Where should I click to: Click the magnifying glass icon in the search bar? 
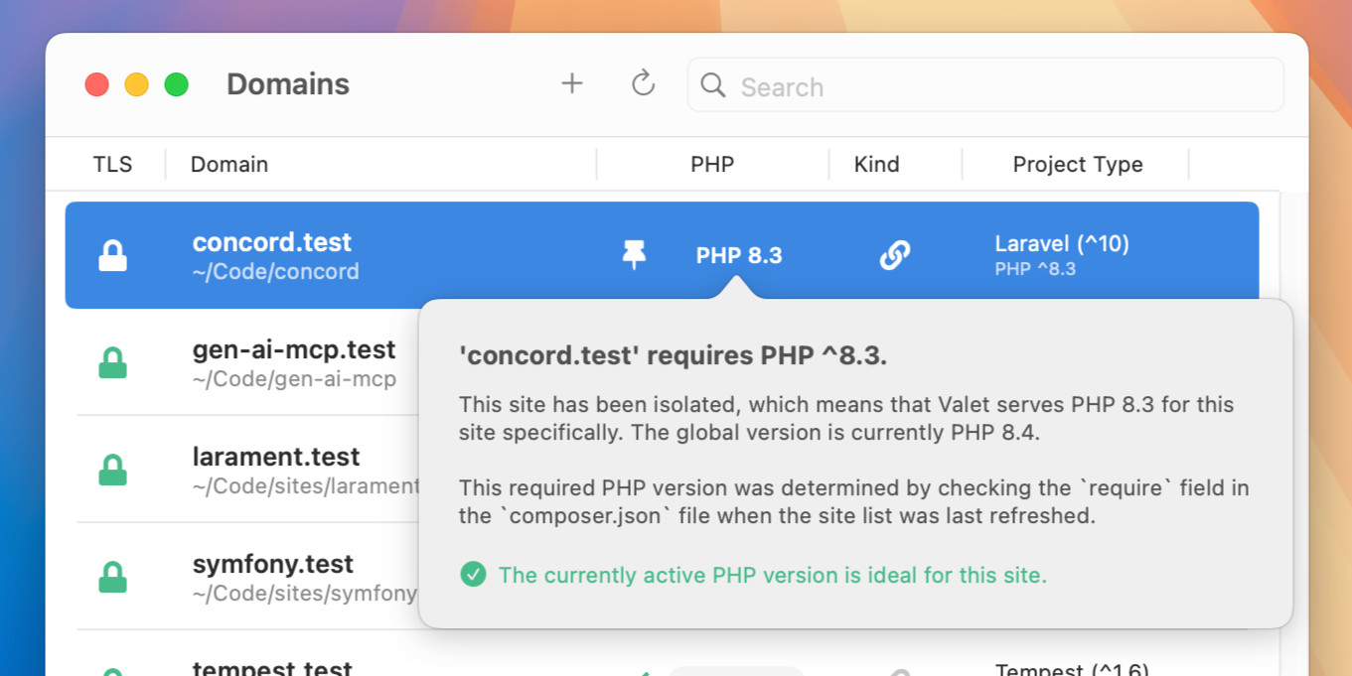[x=712, y=86]
